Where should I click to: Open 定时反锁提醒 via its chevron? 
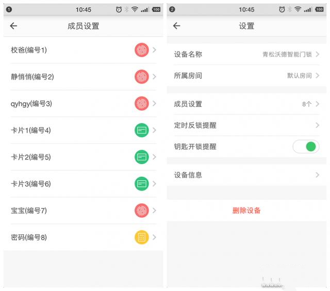(318, 125)
